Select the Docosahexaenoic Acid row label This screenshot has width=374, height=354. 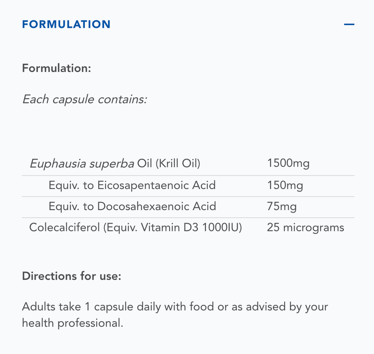[x=132, y=207]
